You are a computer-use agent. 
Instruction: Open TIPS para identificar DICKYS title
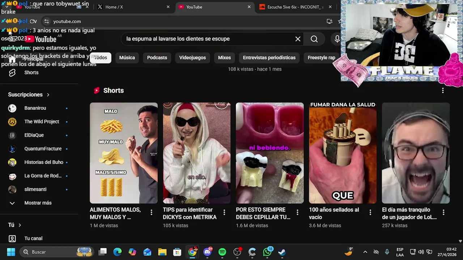190,213
